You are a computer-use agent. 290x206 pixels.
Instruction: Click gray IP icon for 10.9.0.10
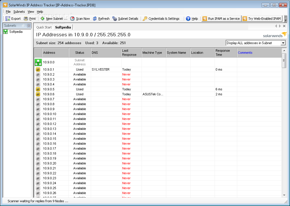pyautogui.click(x=38, y=114)
